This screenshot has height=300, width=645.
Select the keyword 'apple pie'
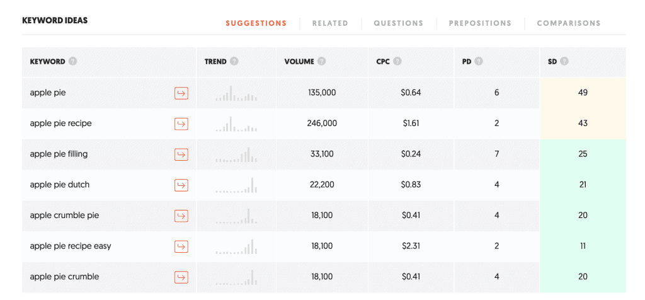pos(48,93)
